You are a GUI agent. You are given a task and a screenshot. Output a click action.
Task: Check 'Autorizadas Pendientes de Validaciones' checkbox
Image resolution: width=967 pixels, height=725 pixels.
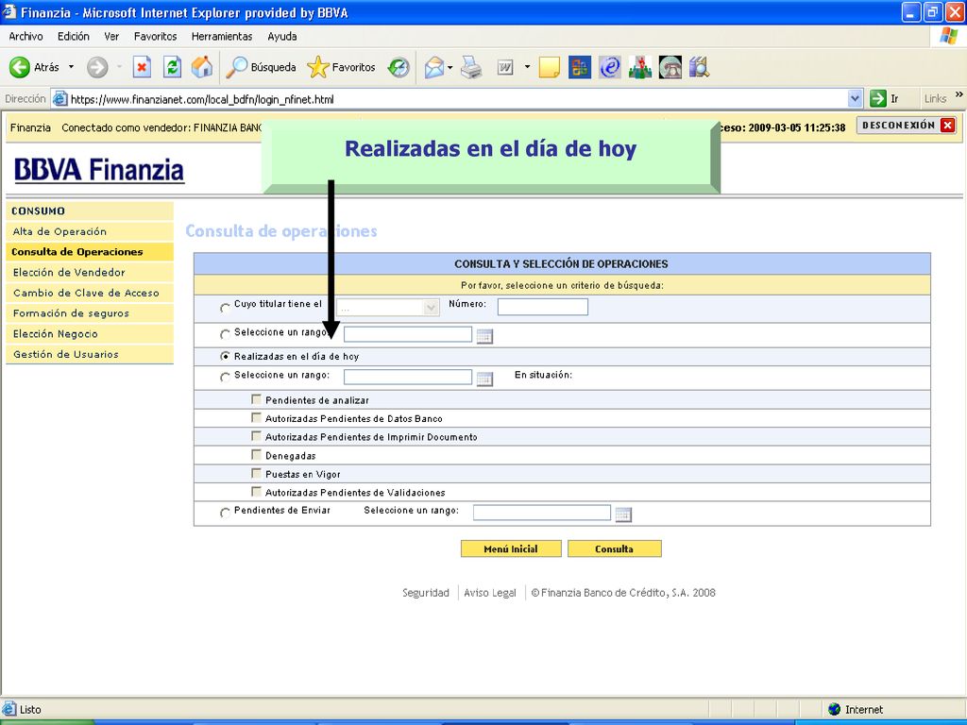click(256, 492)
